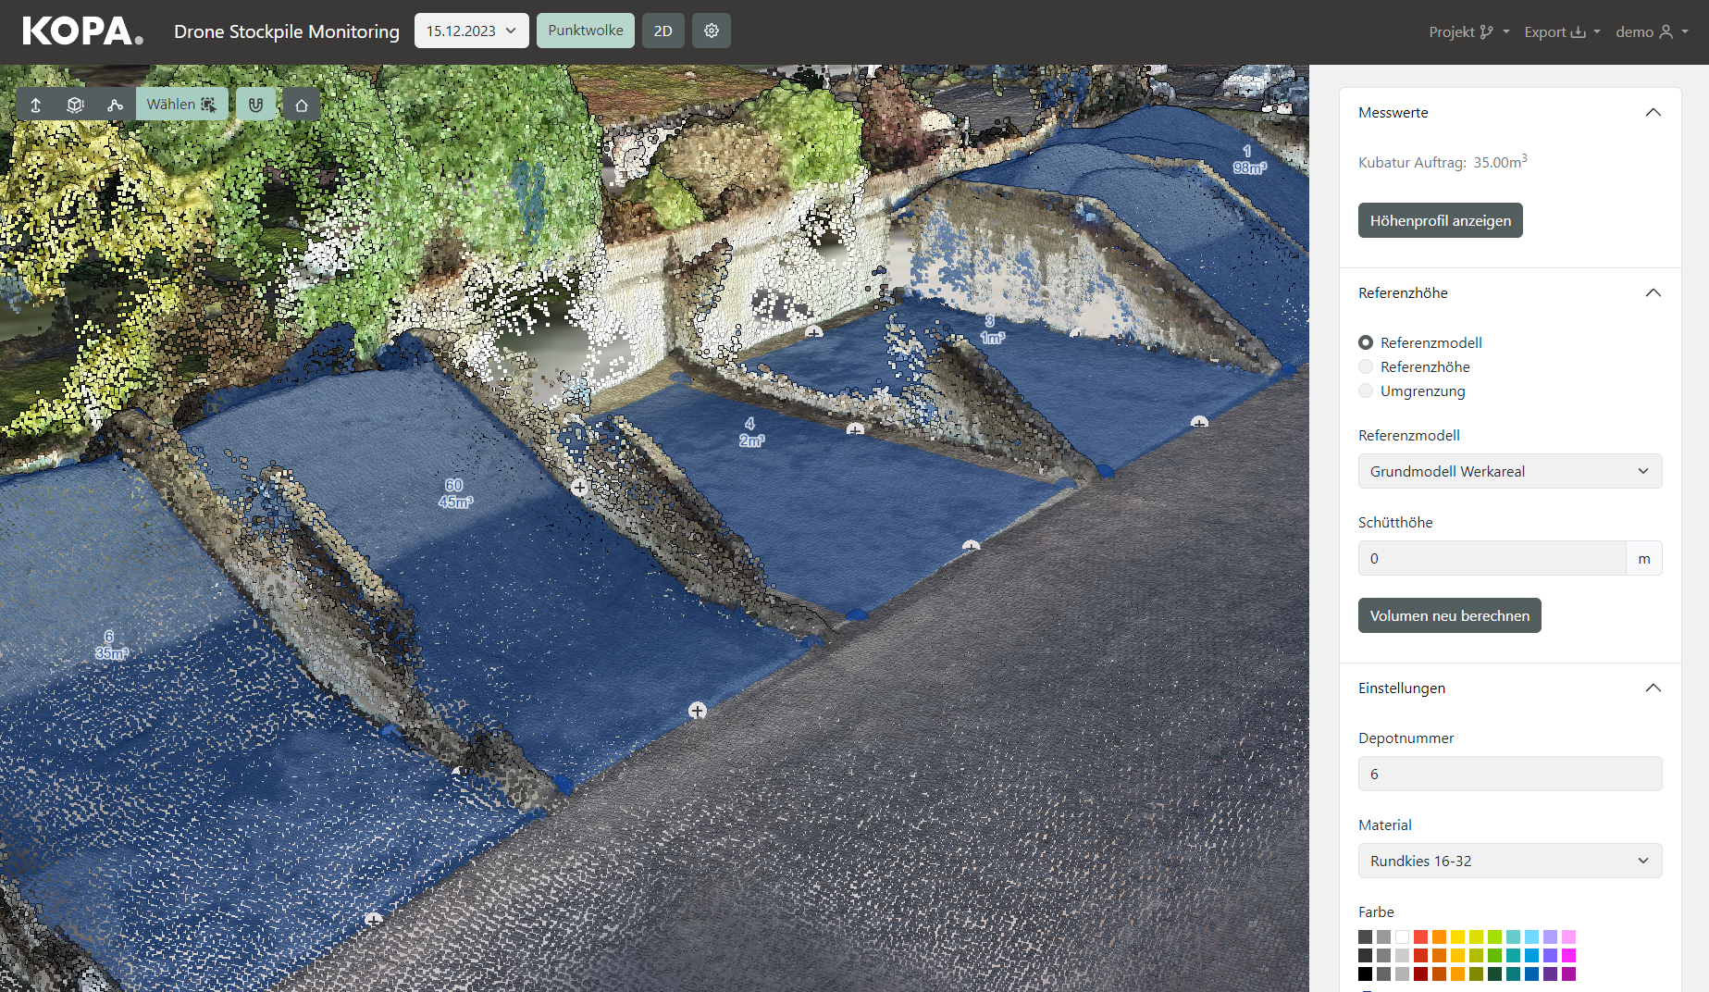This screenshot has height=992, width=1709.
Task: Click the plus handle at stockpile 60 lower edge
Action: click(x=698, y=711)
